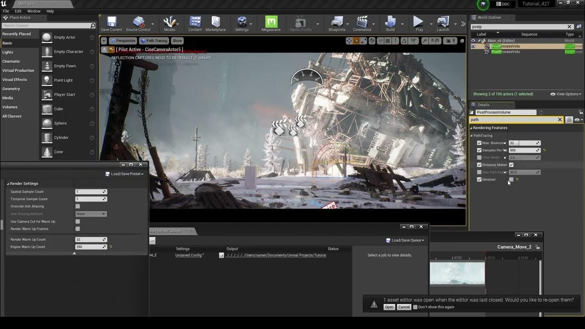Click the rotate gizmo icon in viewport toolbar
The width and height of the screenshot is (585, 329).
[356, 41]
